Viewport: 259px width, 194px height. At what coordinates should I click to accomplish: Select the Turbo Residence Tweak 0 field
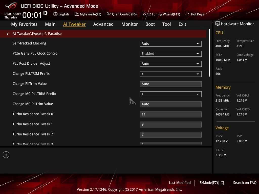pyautogui.click(x=170, y=114)
